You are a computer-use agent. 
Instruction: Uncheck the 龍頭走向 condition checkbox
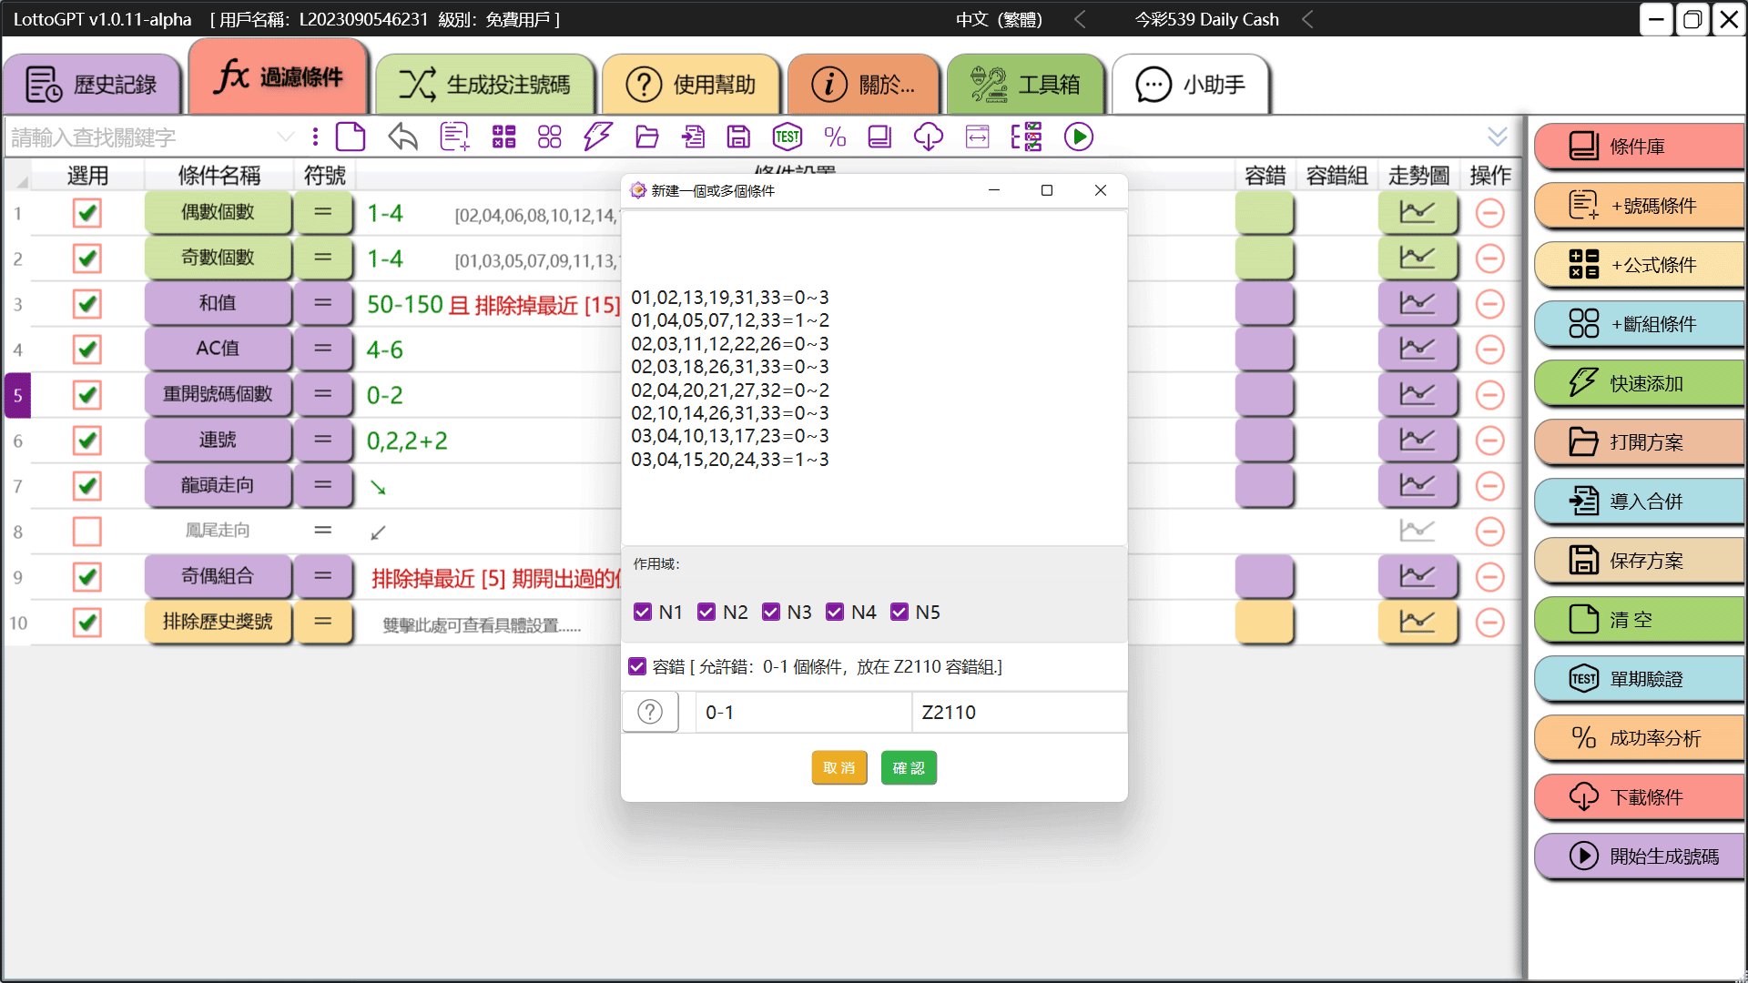pos(87,486)
